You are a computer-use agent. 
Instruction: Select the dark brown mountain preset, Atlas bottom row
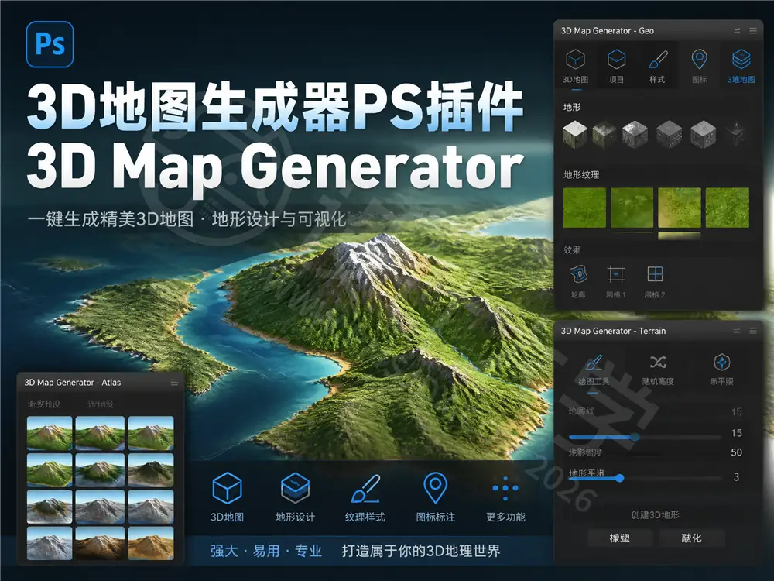100,543
